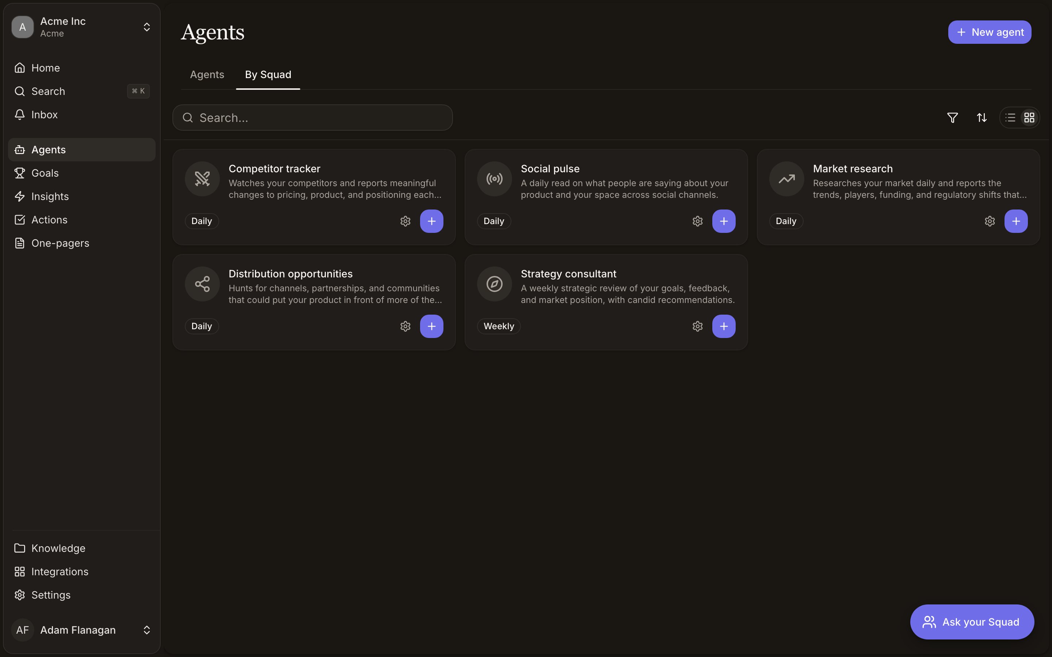This screenshot has height=657, width=1052.
Task: Add the Market research agent with plus
Action: pyautogui.click(x=1016, y=221)
